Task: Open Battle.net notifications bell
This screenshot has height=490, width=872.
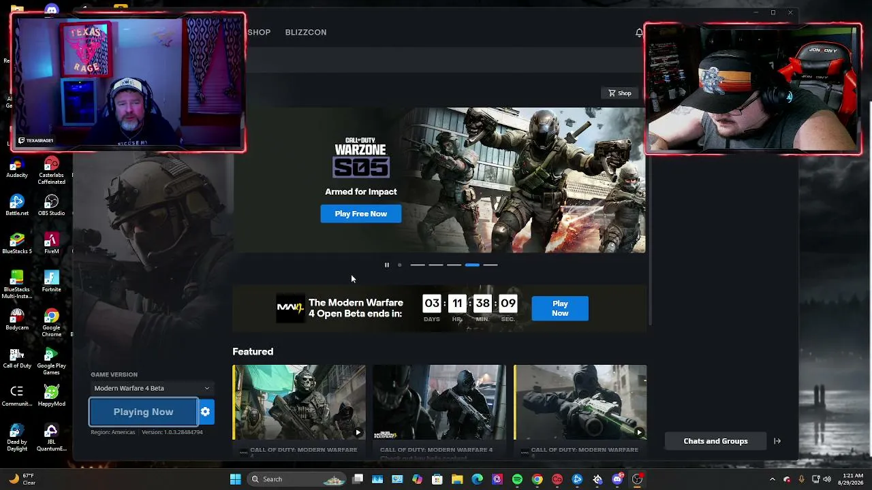Action: tap(639, 33)
